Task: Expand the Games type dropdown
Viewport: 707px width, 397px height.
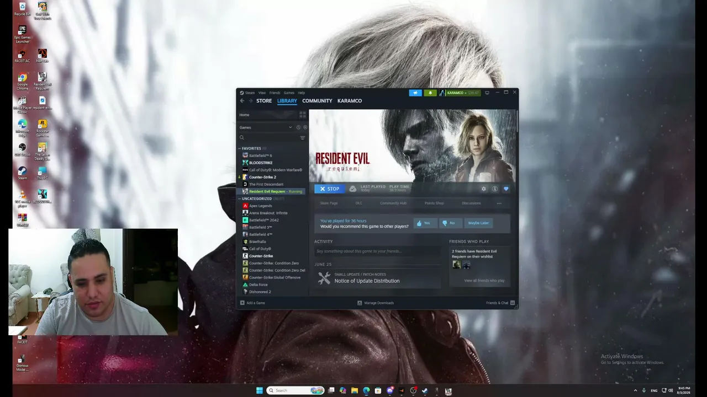Action: (266, 127)
